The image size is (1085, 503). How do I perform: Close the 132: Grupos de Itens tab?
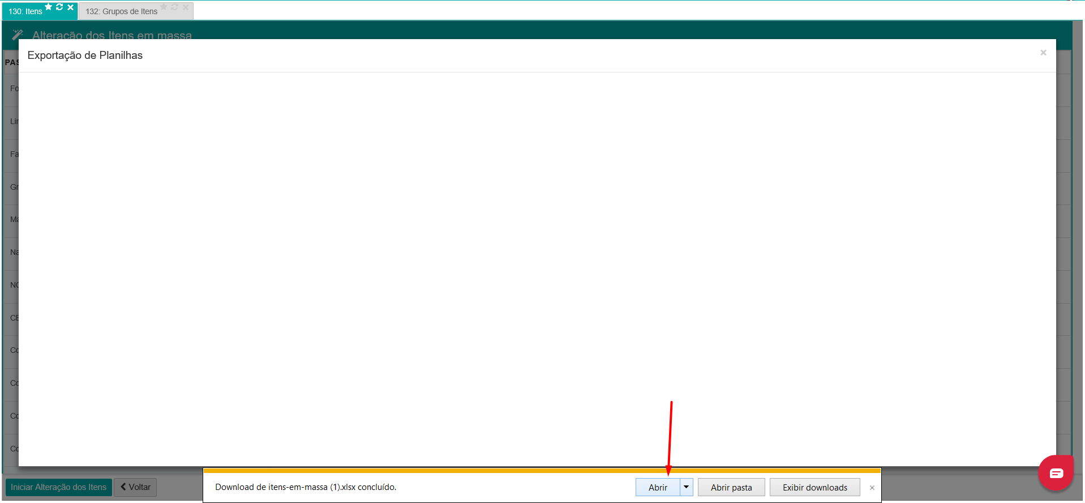[186, 7]
